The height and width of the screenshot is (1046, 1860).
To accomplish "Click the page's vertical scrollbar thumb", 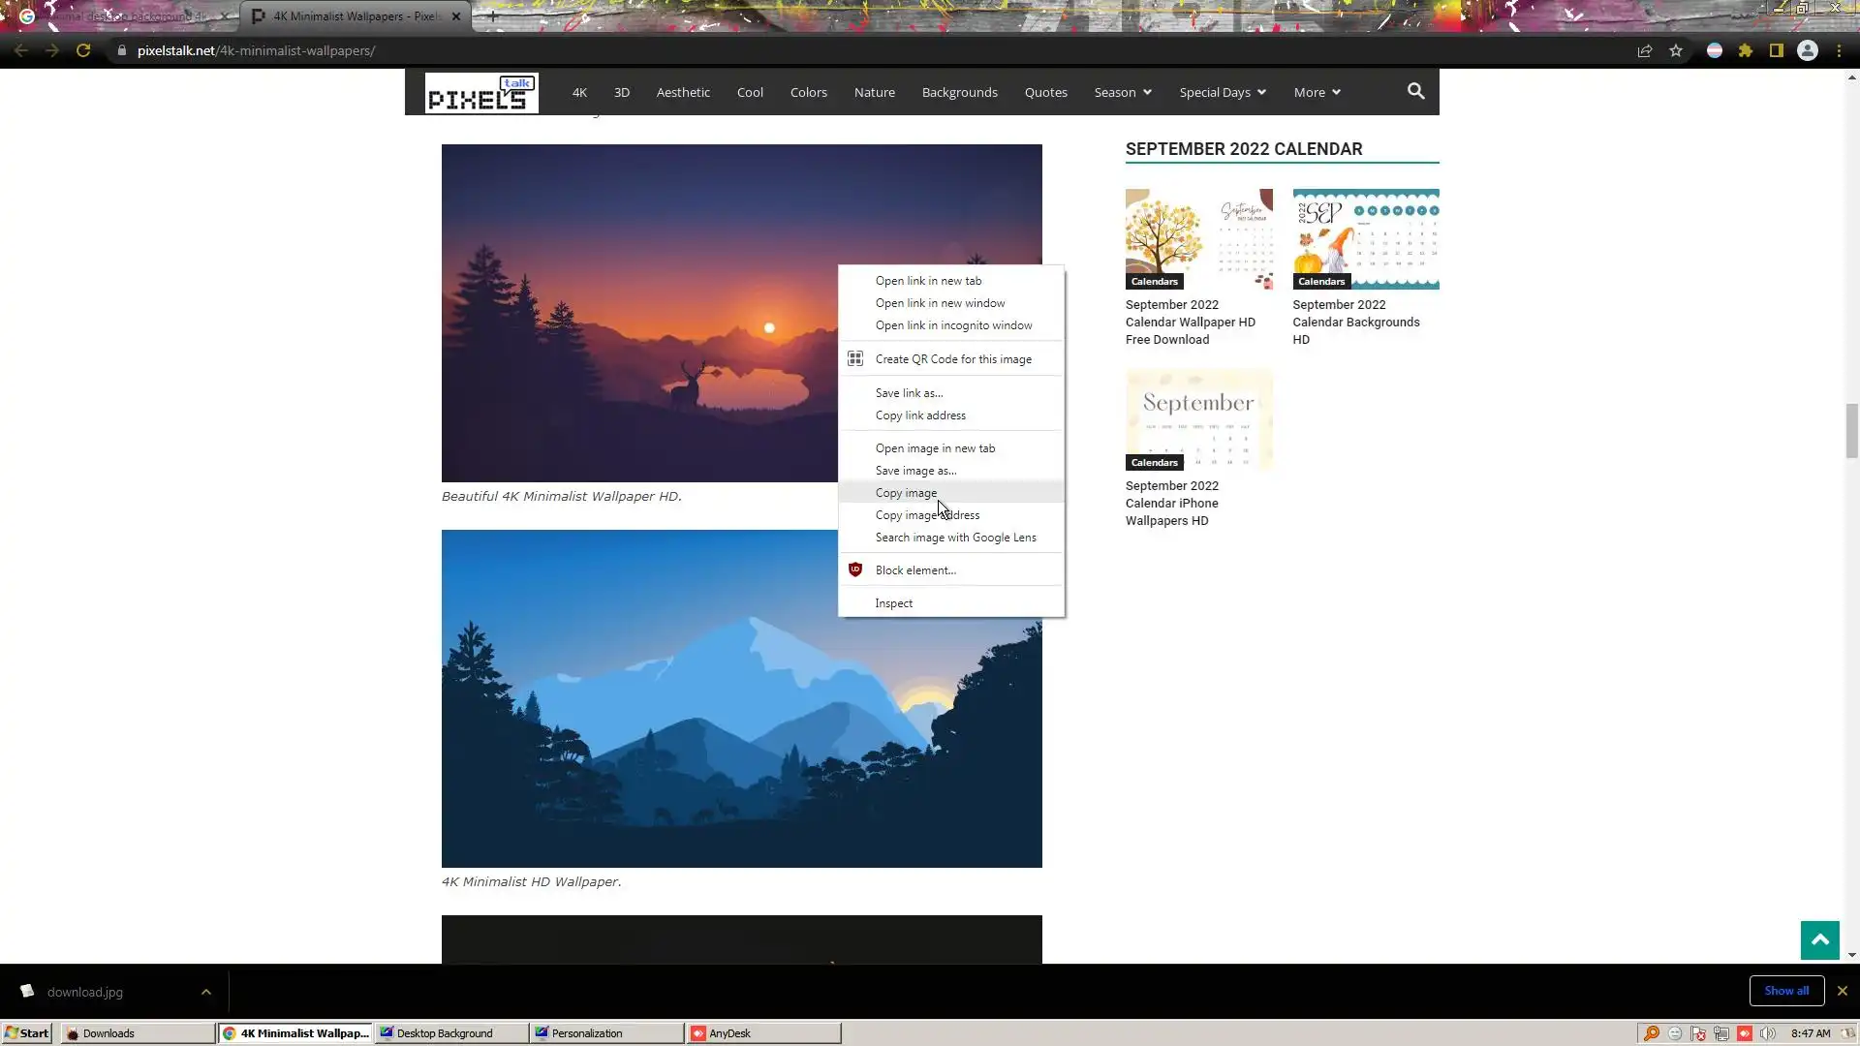I will click(1851, 431).
